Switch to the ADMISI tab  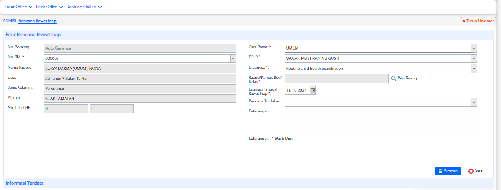[9, 21]
